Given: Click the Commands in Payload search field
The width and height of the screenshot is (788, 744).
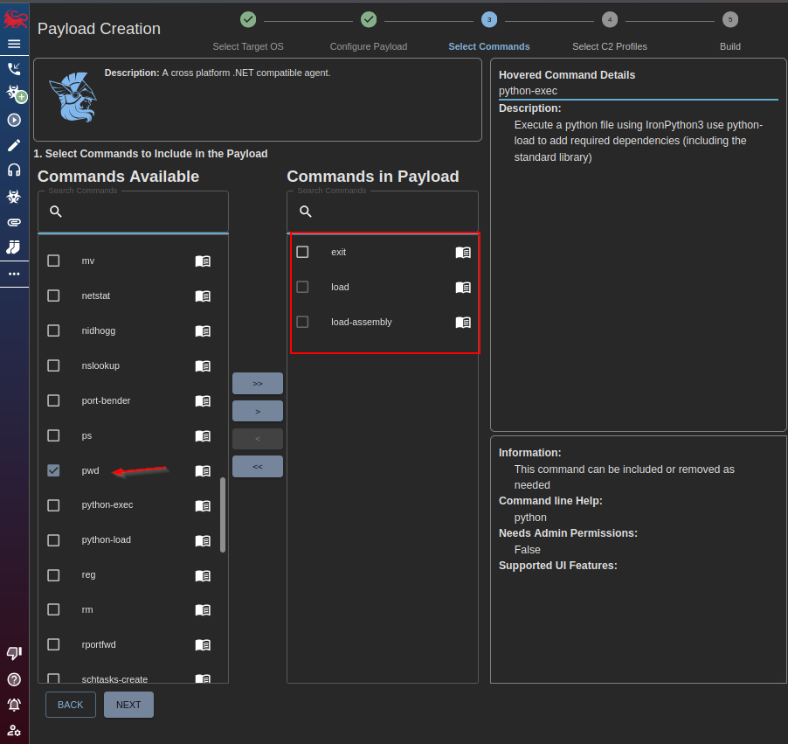Looking at the screenshot, I should coord(383,212).
